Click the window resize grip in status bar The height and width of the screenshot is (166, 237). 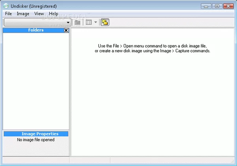232,162
